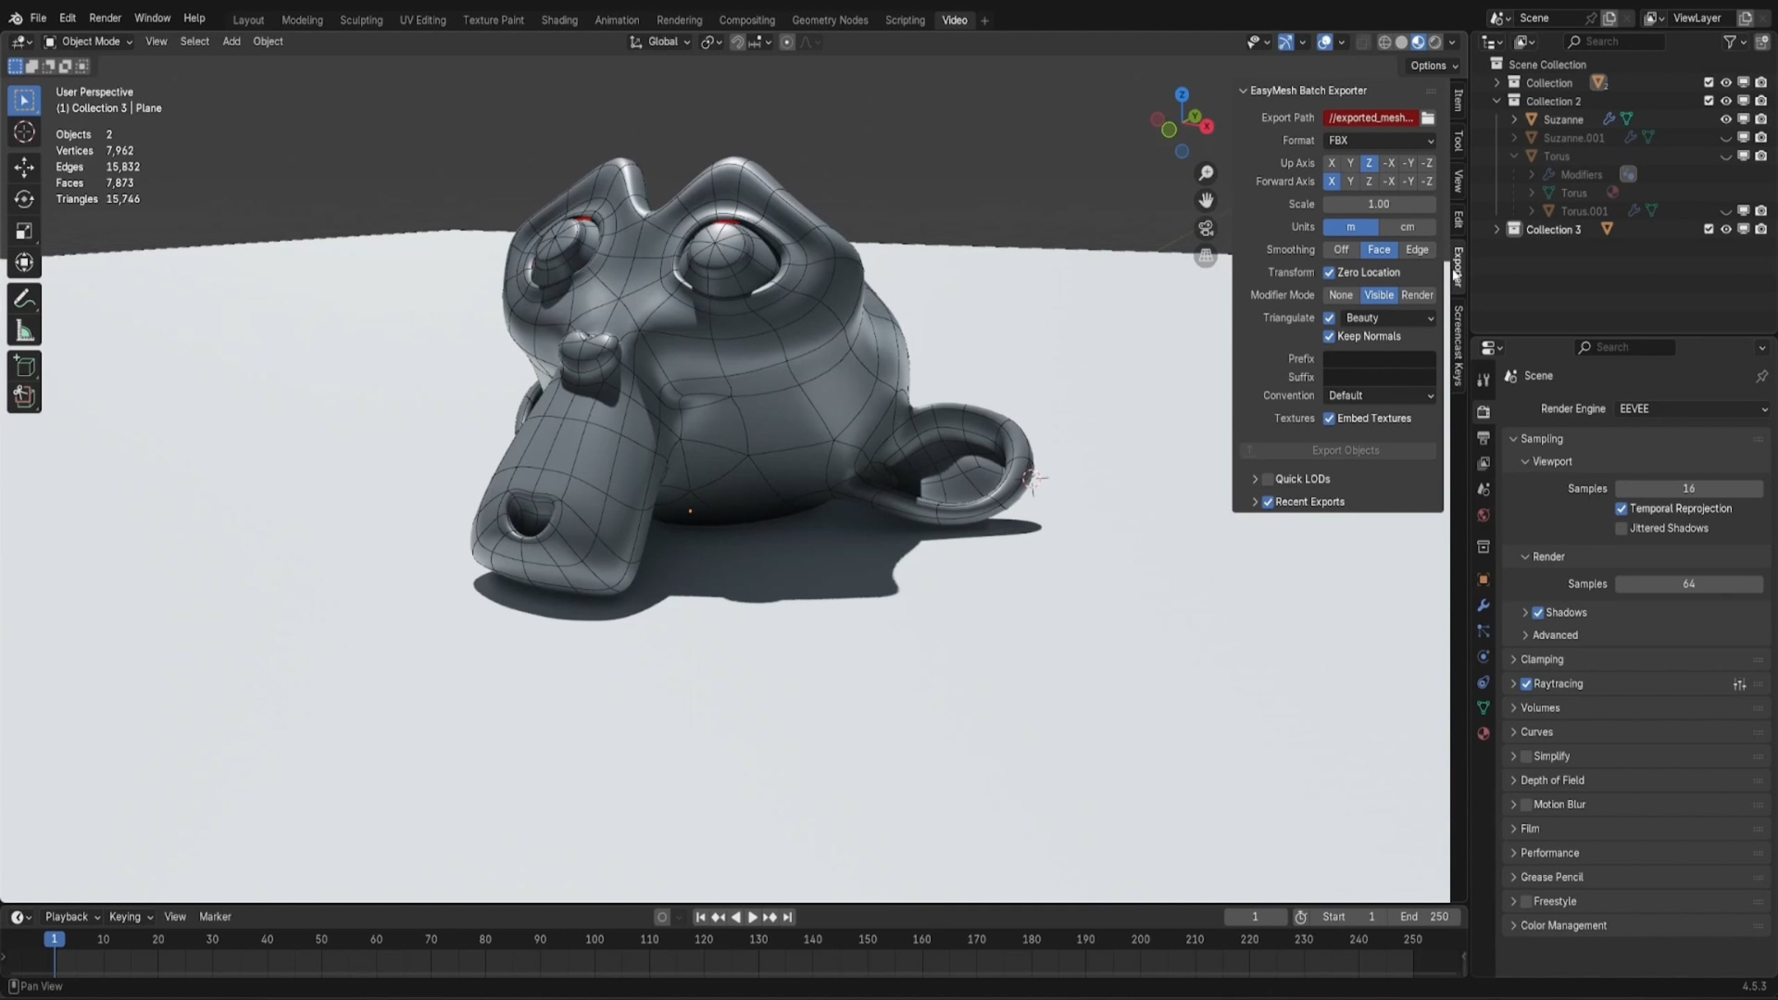The width and height of the screenshot is (1778, 1000).
Task: Select the Rotate tool
Action: point(24,199)
